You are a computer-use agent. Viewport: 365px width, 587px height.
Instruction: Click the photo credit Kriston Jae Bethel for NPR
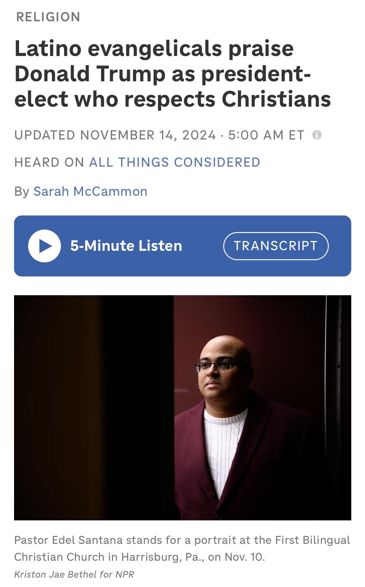(74, 574)
